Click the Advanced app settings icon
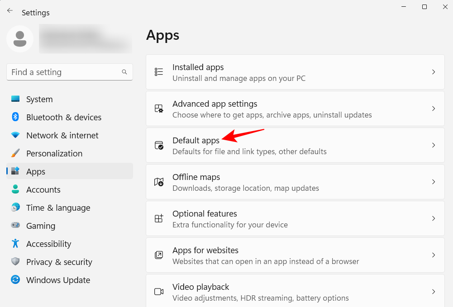Image resolution: width=453 pixels, height=307 pixels. pyautogui.click(x=158, y=109)
